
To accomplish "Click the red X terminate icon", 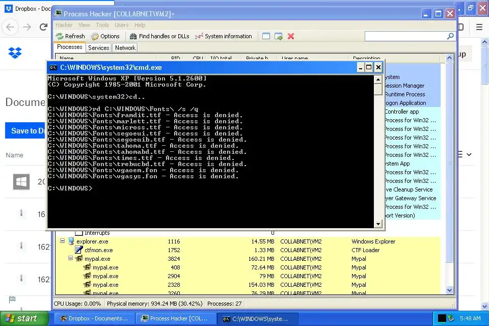I will [291, 36].
